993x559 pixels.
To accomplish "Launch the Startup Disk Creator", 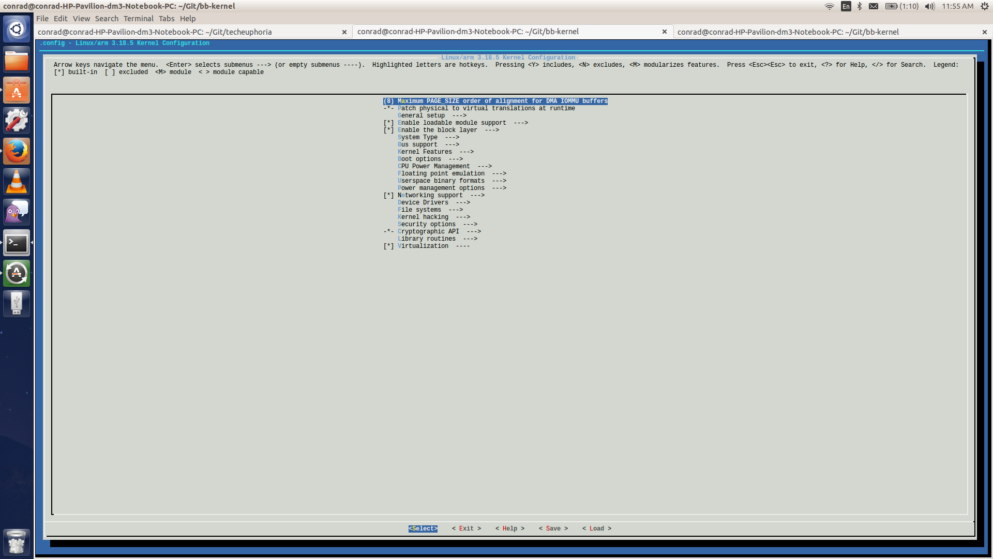I will tap(17, 303).
